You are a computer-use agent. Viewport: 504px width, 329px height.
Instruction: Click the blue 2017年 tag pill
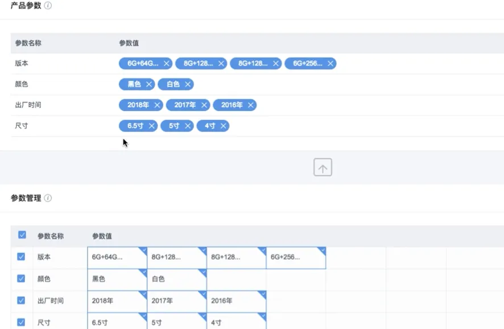click(x=188, y=105)
